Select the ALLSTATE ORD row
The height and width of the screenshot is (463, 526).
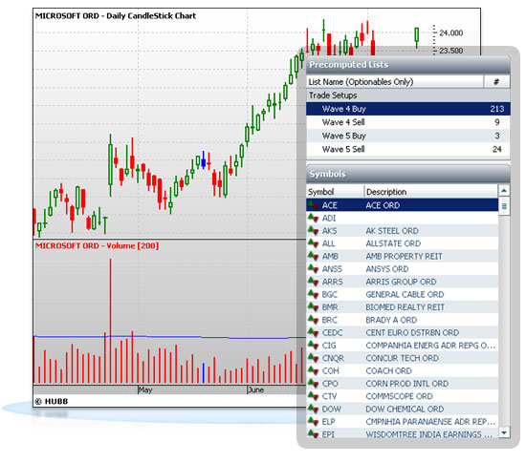(403, 243)
